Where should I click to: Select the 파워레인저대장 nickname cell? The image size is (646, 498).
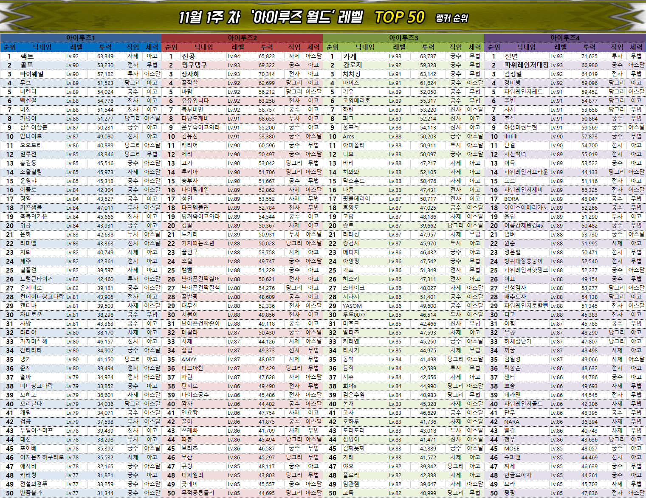pos(526,65)
